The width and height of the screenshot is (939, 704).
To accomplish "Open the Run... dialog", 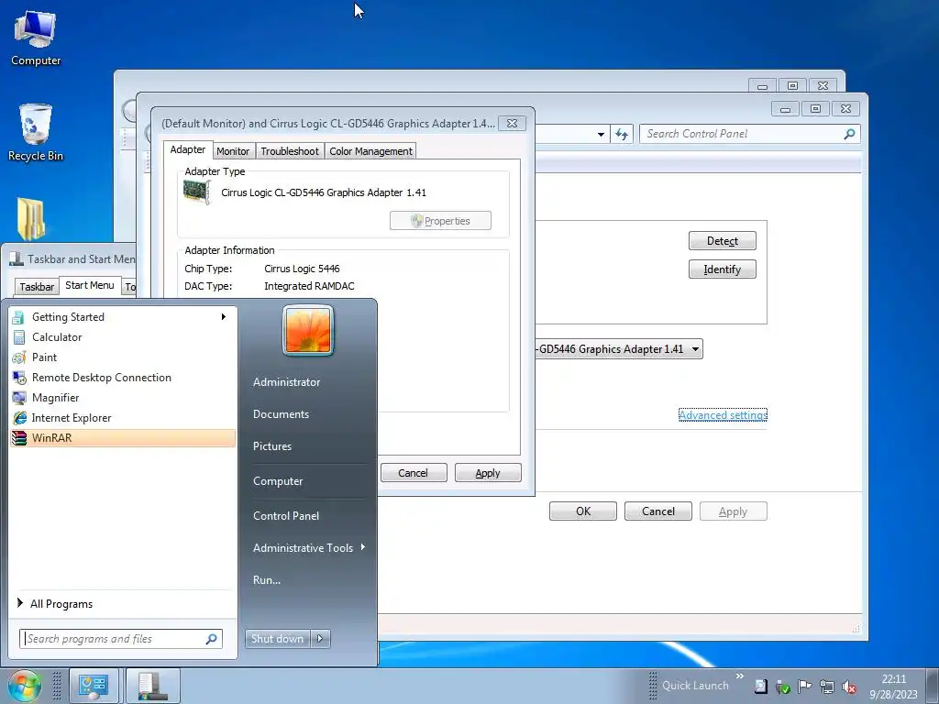I will coord(267,580).
